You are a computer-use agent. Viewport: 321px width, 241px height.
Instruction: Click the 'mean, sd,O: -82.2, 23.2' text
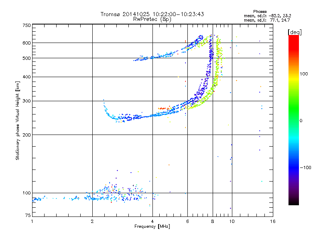268,16
